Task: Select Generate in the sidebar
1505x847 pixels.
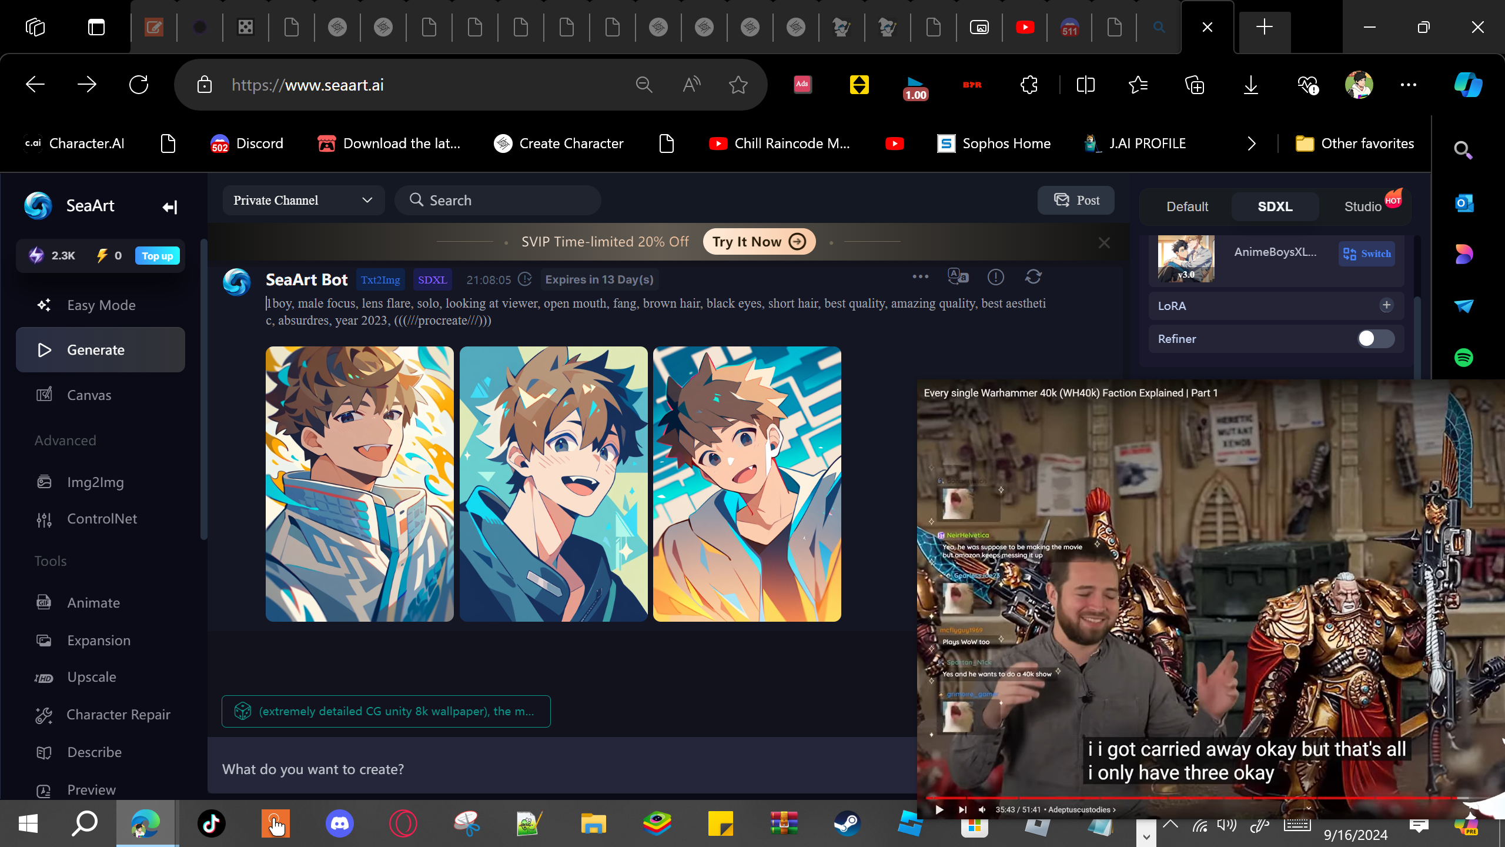Action: click(101, 350)
